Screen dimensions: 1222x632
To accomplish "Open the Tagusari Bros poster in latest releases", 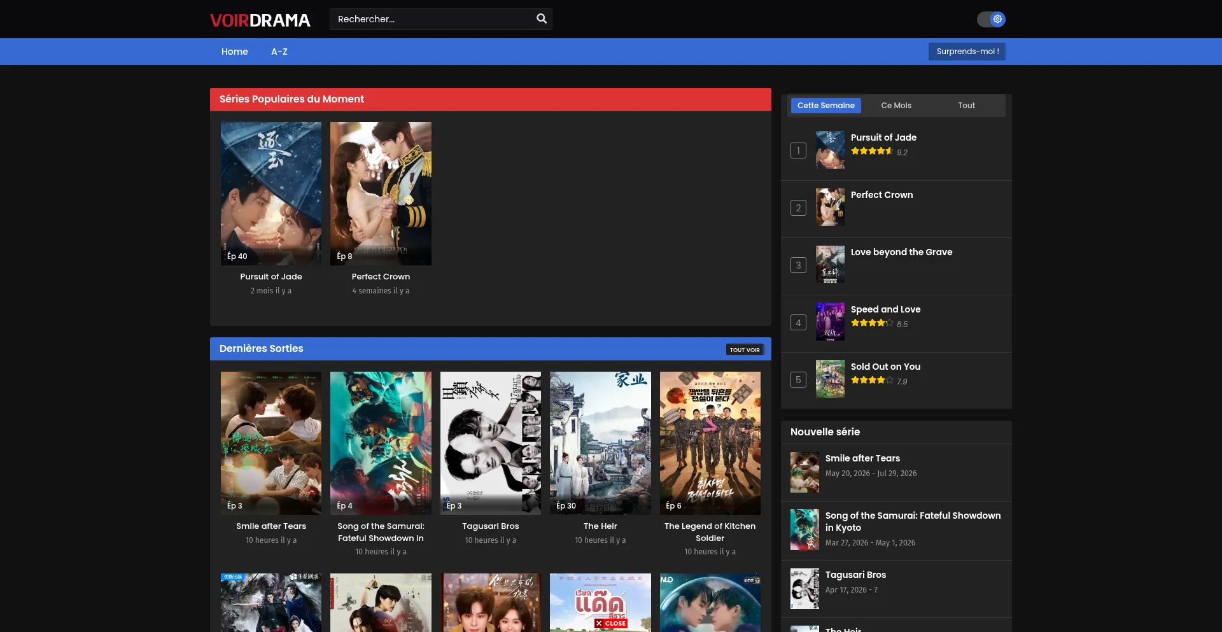I will 491,443.
